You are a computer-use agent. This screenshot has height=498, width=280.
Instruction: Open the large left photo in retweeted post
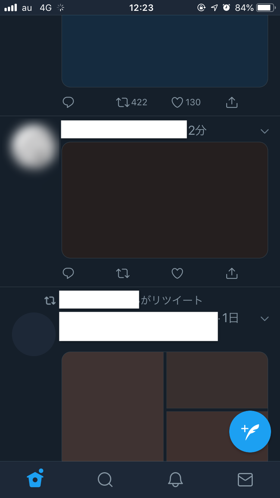click(x=112, y=407)
